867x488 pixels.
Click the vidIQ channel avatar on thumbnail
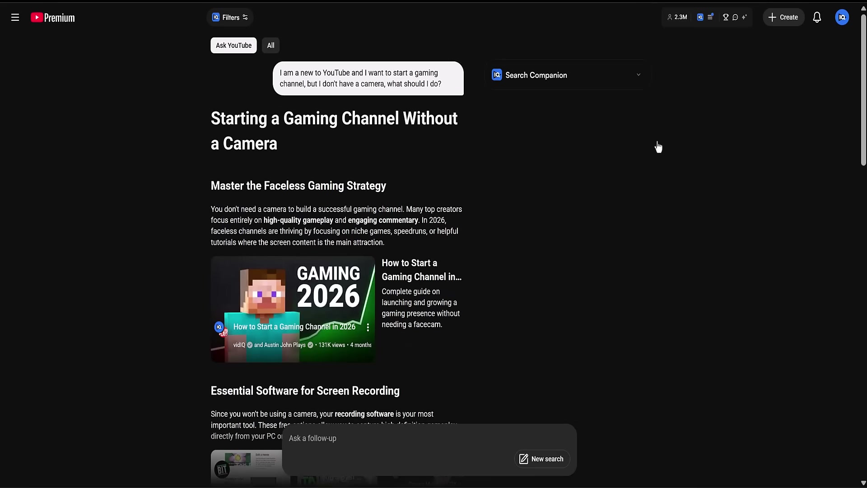pyautogui.click(x=219, y=327)
